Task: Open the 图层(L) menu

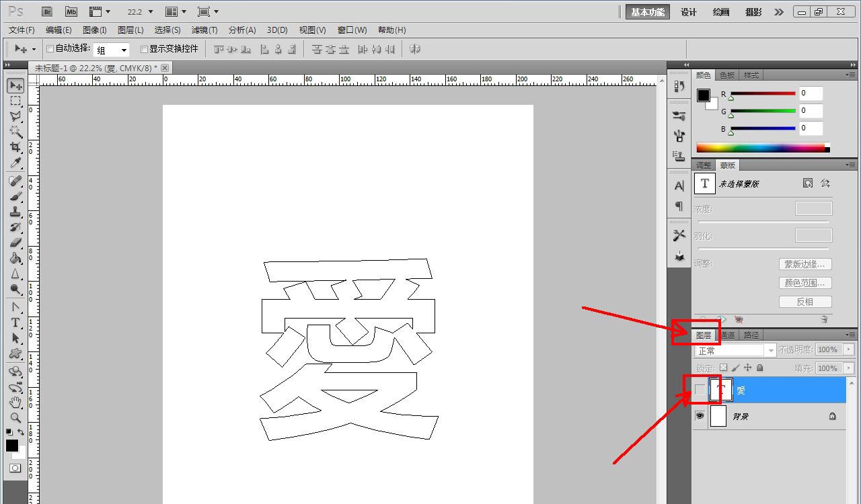Action: (130, 30)
